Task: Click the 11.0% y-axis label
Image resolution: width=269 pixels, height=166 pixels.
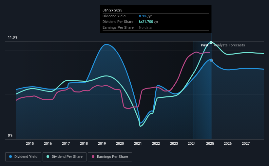Action: point(13,38)
